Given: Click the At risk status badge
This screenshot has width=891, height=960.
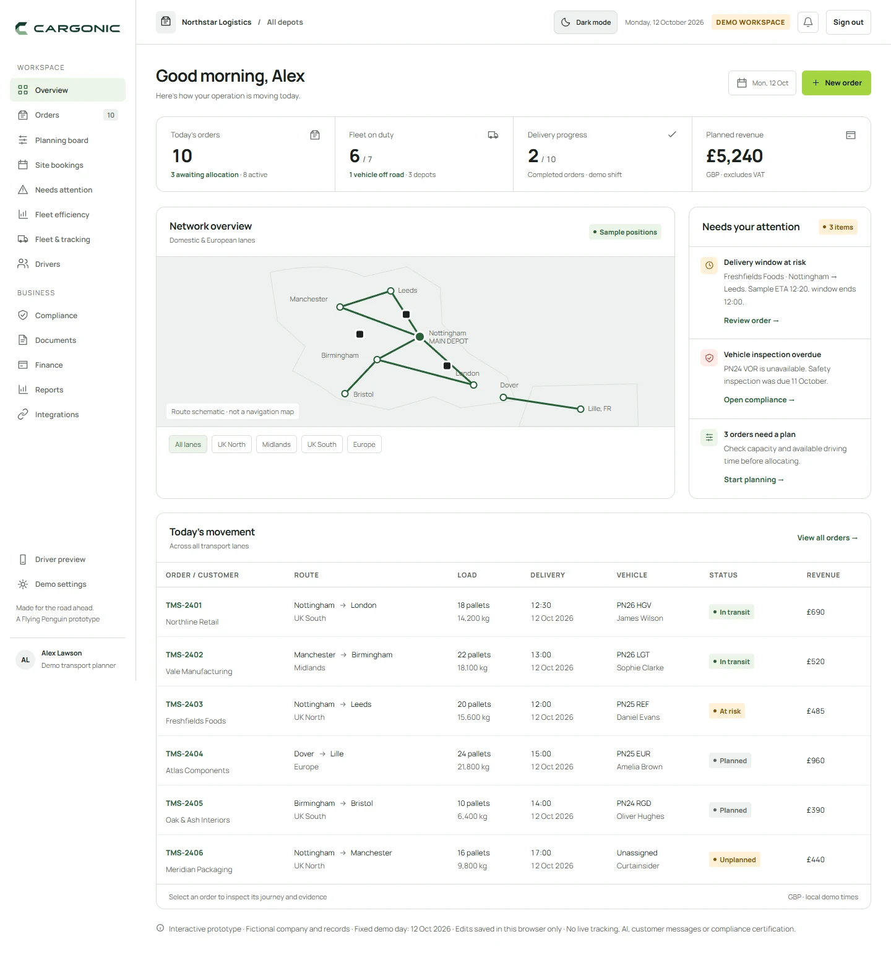Looking at the screenshot, I should pos(727,711).
